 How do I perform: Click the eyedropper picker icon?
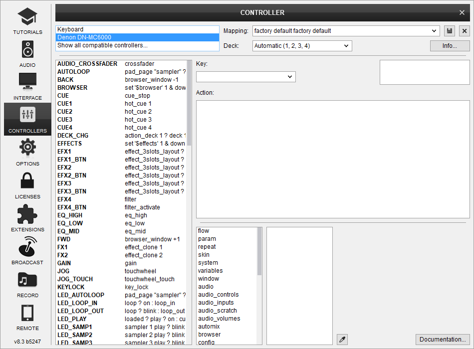tap(342, 340)
